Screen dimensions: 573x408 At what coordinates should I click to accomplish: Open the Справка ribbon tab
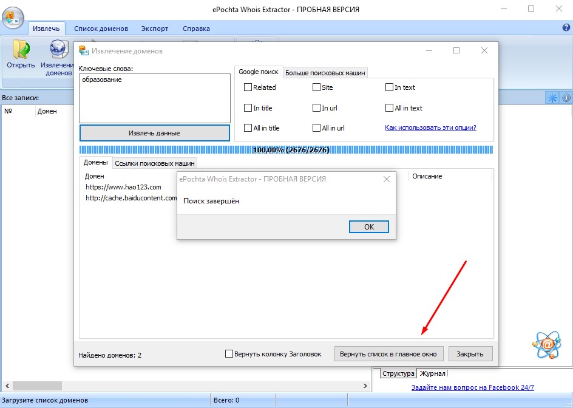pos(196,29)
